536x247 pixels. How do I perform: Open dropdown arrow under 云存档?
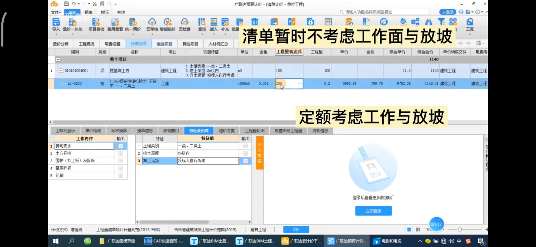(x=152, y=34)
